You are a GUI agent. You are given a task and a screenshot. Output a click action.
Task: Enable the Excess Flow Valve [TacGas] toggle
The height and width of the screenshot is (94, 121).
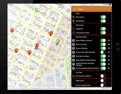click(x=103, y=52)
